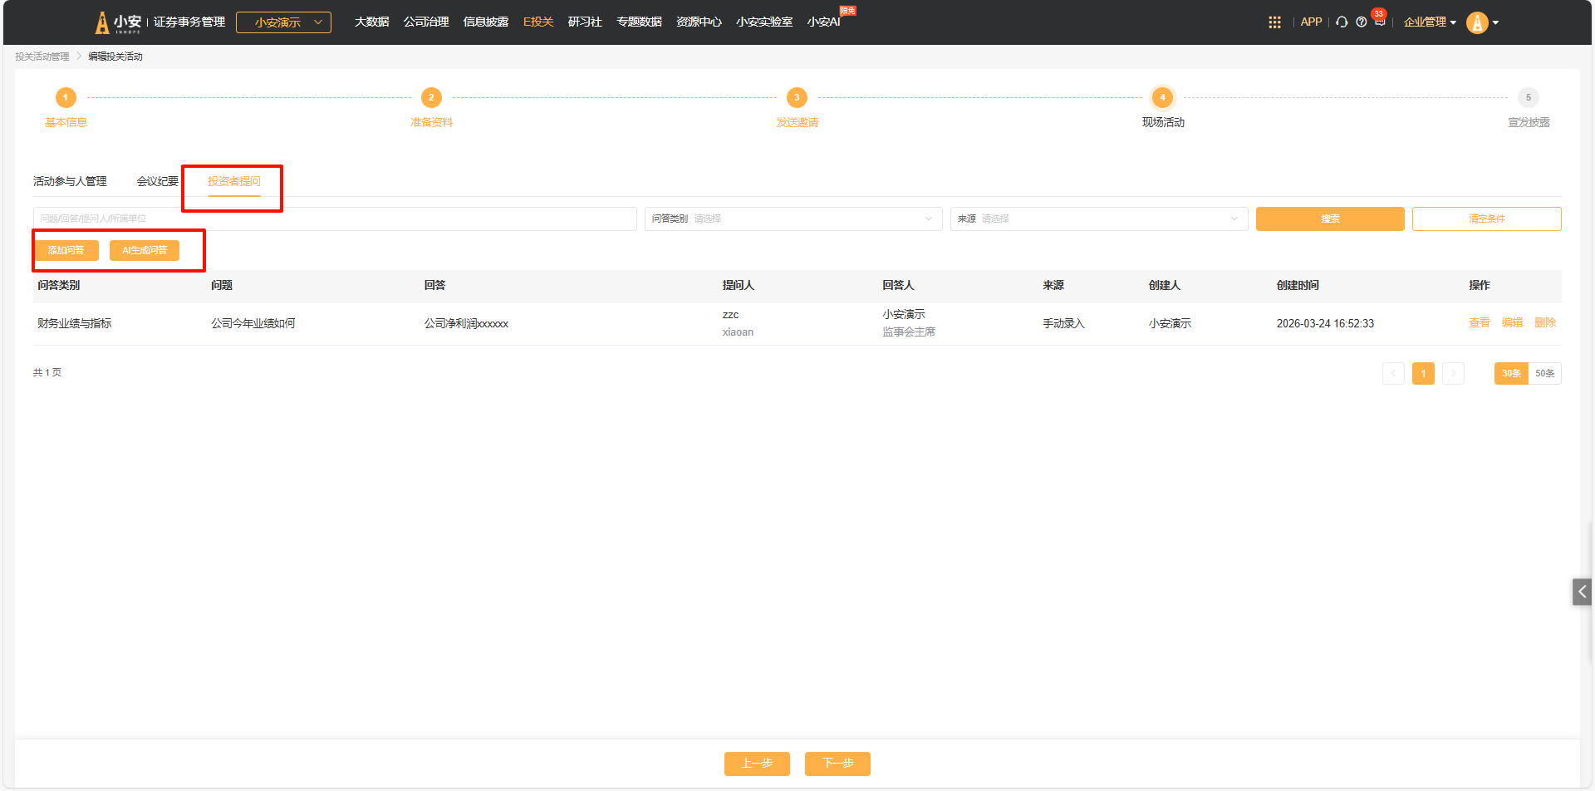The image size is (1595, 791).
Task: Select the 投资者提问 tab
Action: [x=234, y=181]
